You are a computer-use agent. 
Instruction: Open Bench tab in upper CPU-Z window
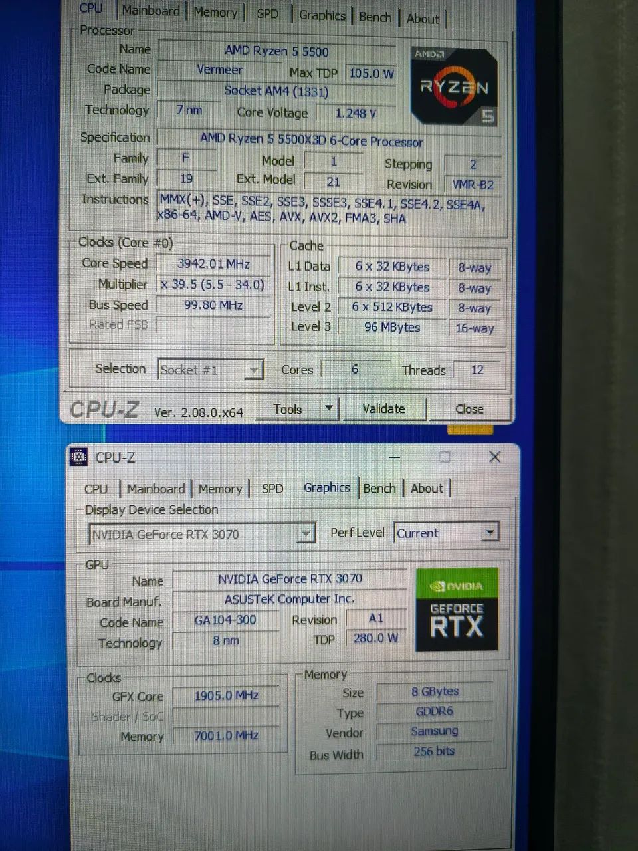(x=375, y=17)
